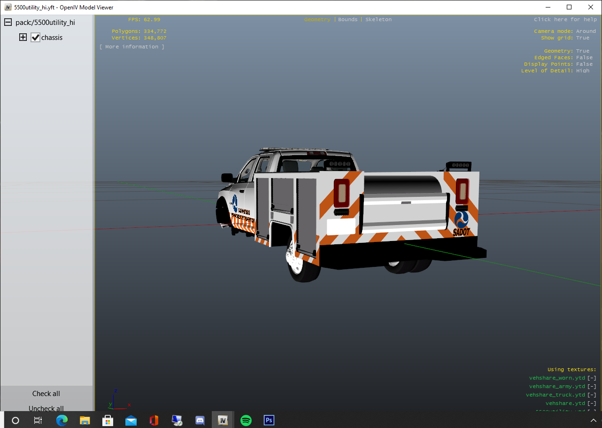Launch Photoshop from the taskbar
Screen dimensions: 602x428
pos(269,420)
